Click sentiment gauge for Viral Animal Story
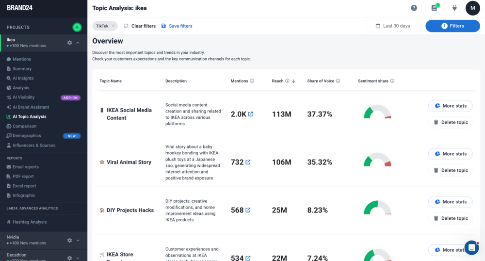Screen dimensions: 485x261 click(x=377, y=161)
